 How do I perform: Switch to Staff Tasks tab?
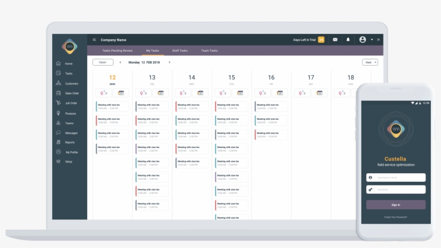pyautogui.click(x=180, y=51)
